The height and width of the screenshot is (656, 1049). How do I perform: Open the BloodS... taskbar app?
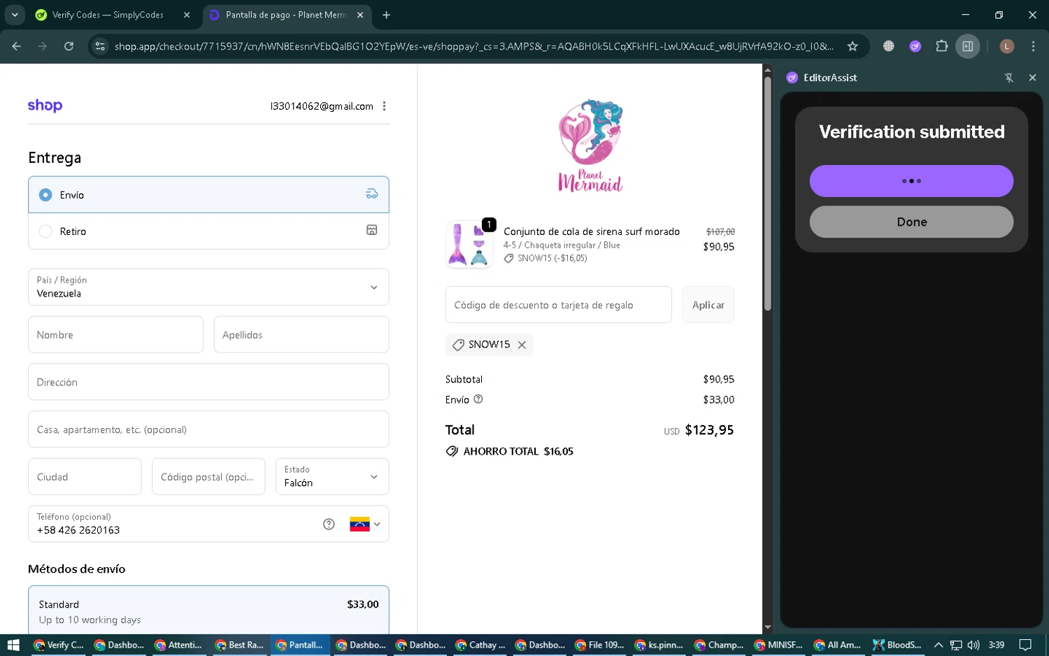pyautogui.click(x=897, y=645)
